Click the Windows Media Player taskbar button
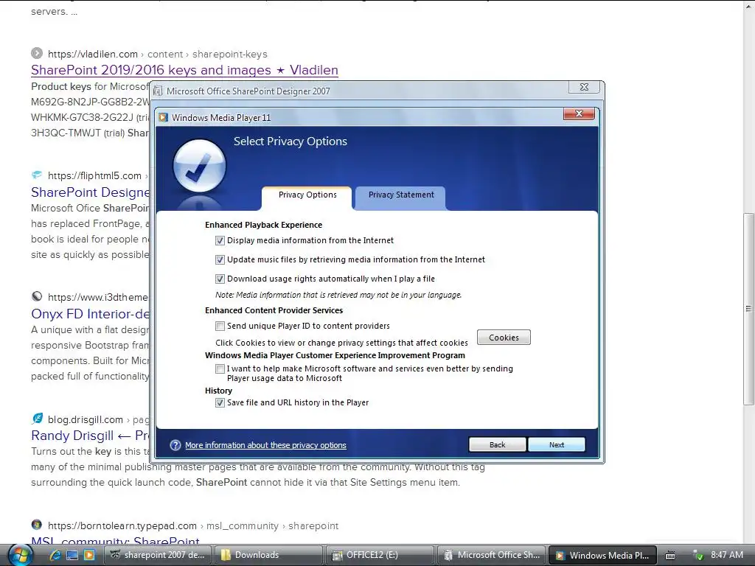Image resolution: width=755 pixels, height=566 pixels. [x=603, y=555]
